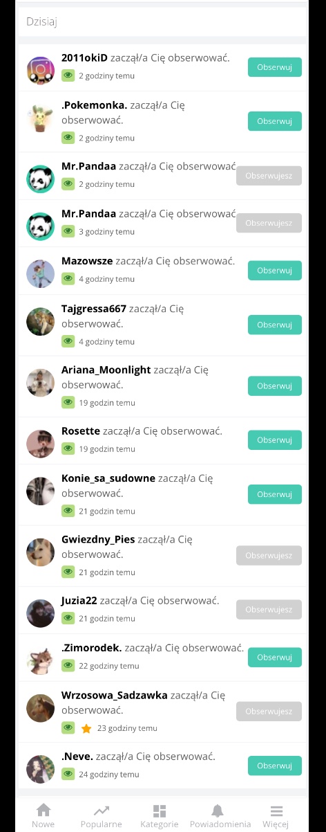Open the Powiadomienia bell icon
The width and height of the screenshot is (326, 832).
click(218, 810)
